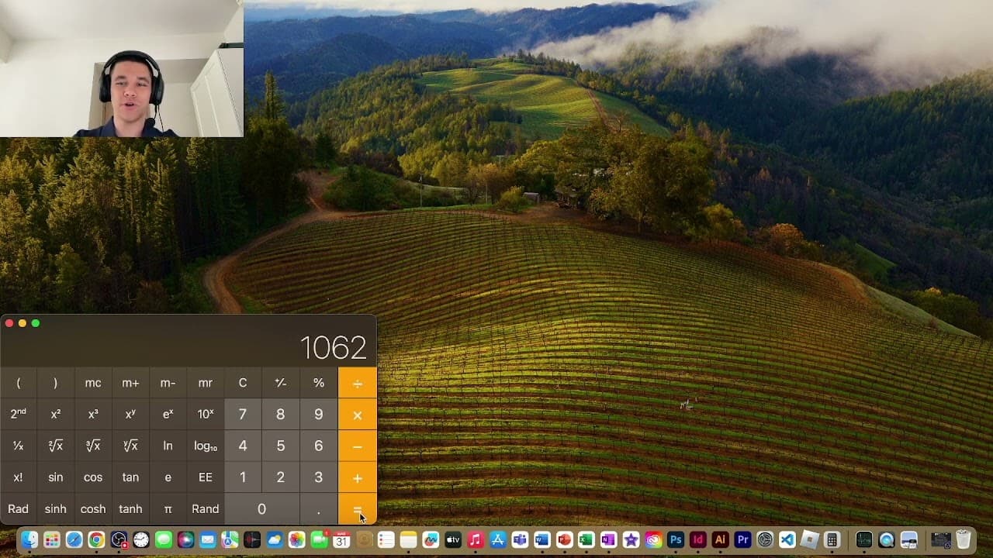Compute the natural log with ln

(x=168, y=446)
